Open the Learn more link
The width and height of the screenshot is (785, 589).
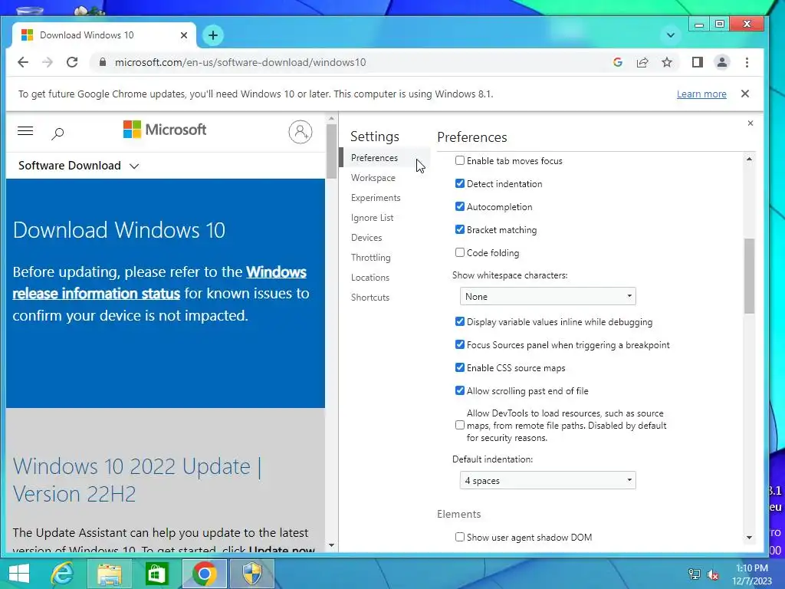pos(701,94)
